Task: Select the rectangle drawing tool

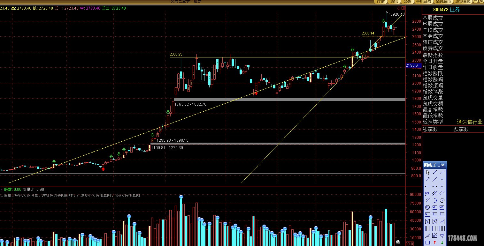Action: [x=427, y=242]
